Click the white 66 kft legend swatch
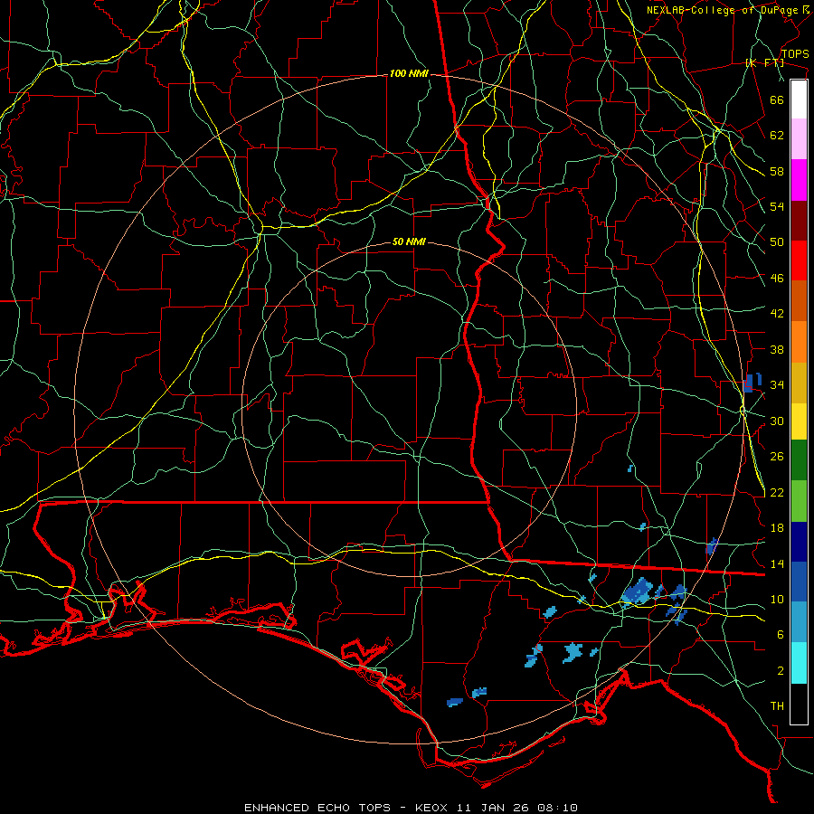Screen dimensions: 814x814 tap(799, 99)
